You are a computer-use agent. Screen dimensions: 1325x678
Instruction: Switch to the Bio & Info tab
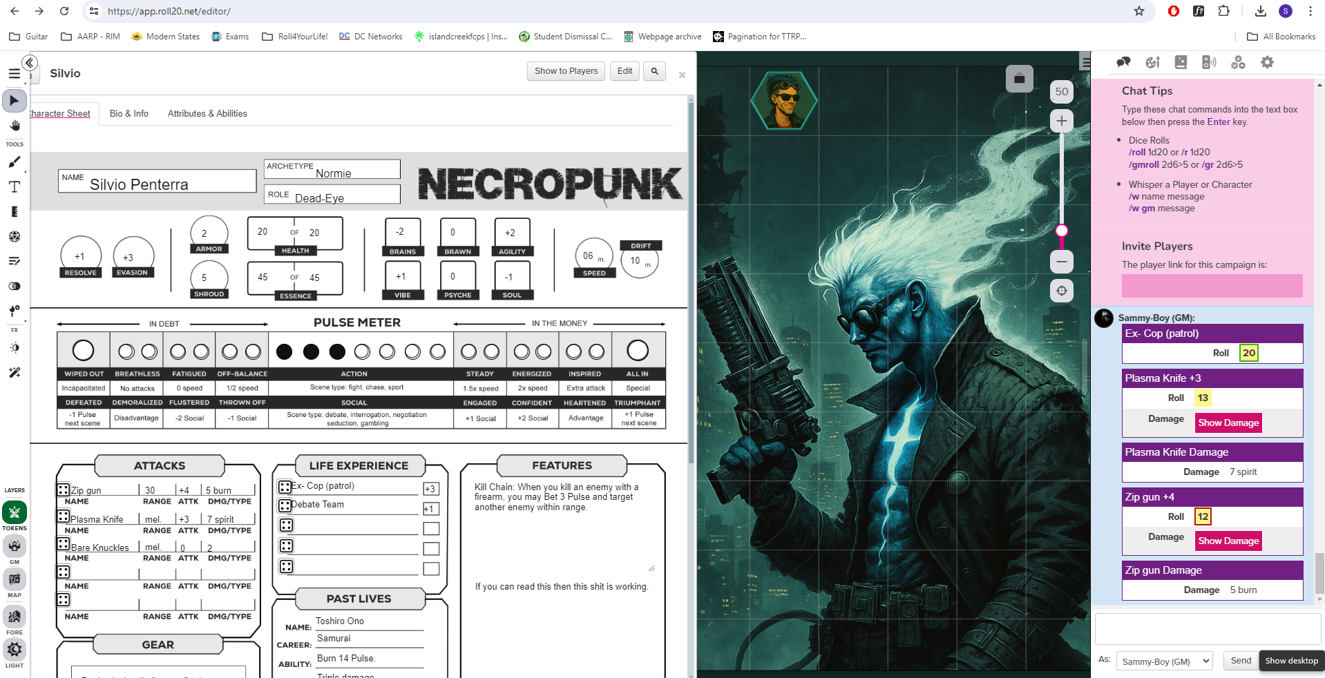pyautogui.click(x=129, y=113)
